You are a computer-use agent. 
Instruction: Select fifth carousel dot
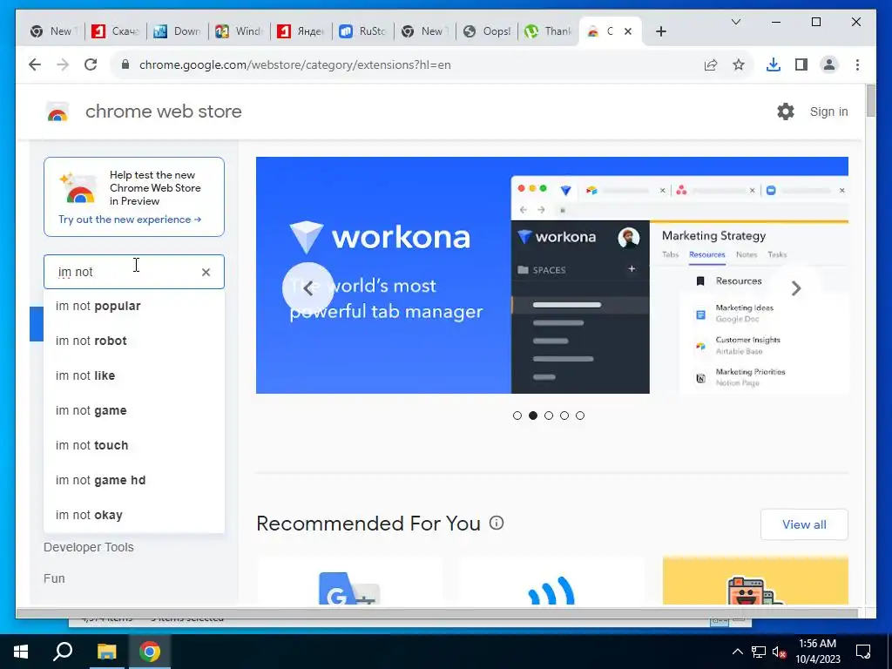pos(579,416)
